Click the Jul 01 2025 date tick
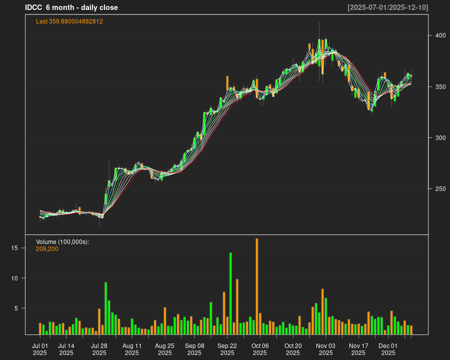Viewport: 450px width, 360px height. coord(40,349)
